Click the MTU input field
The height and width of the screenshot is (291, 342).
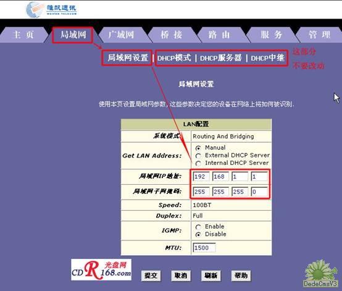(x=204, y=248)
